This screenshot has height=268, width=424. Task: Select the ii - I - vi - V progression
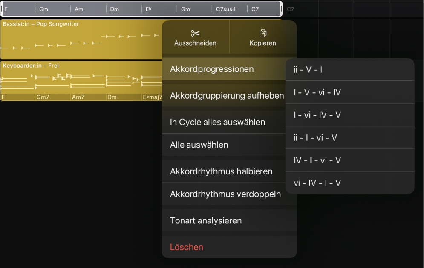click(x=316, y=138)
